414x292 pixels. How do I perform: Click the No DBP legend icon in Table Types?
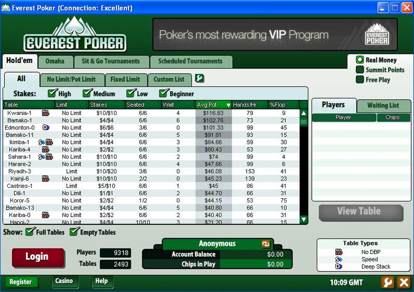pos(339,252)
